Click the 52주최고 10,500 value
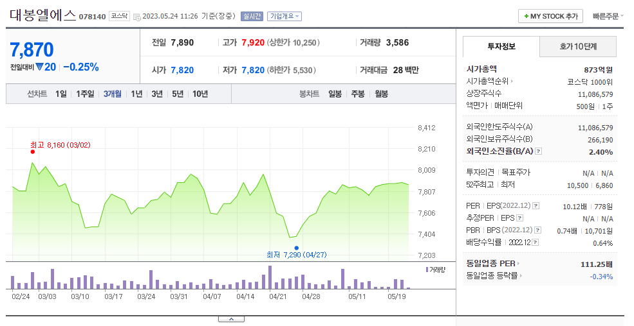Image resolution: width=634 pixels, height=326 pixels. pyautogui.click(x=578, y=185)
